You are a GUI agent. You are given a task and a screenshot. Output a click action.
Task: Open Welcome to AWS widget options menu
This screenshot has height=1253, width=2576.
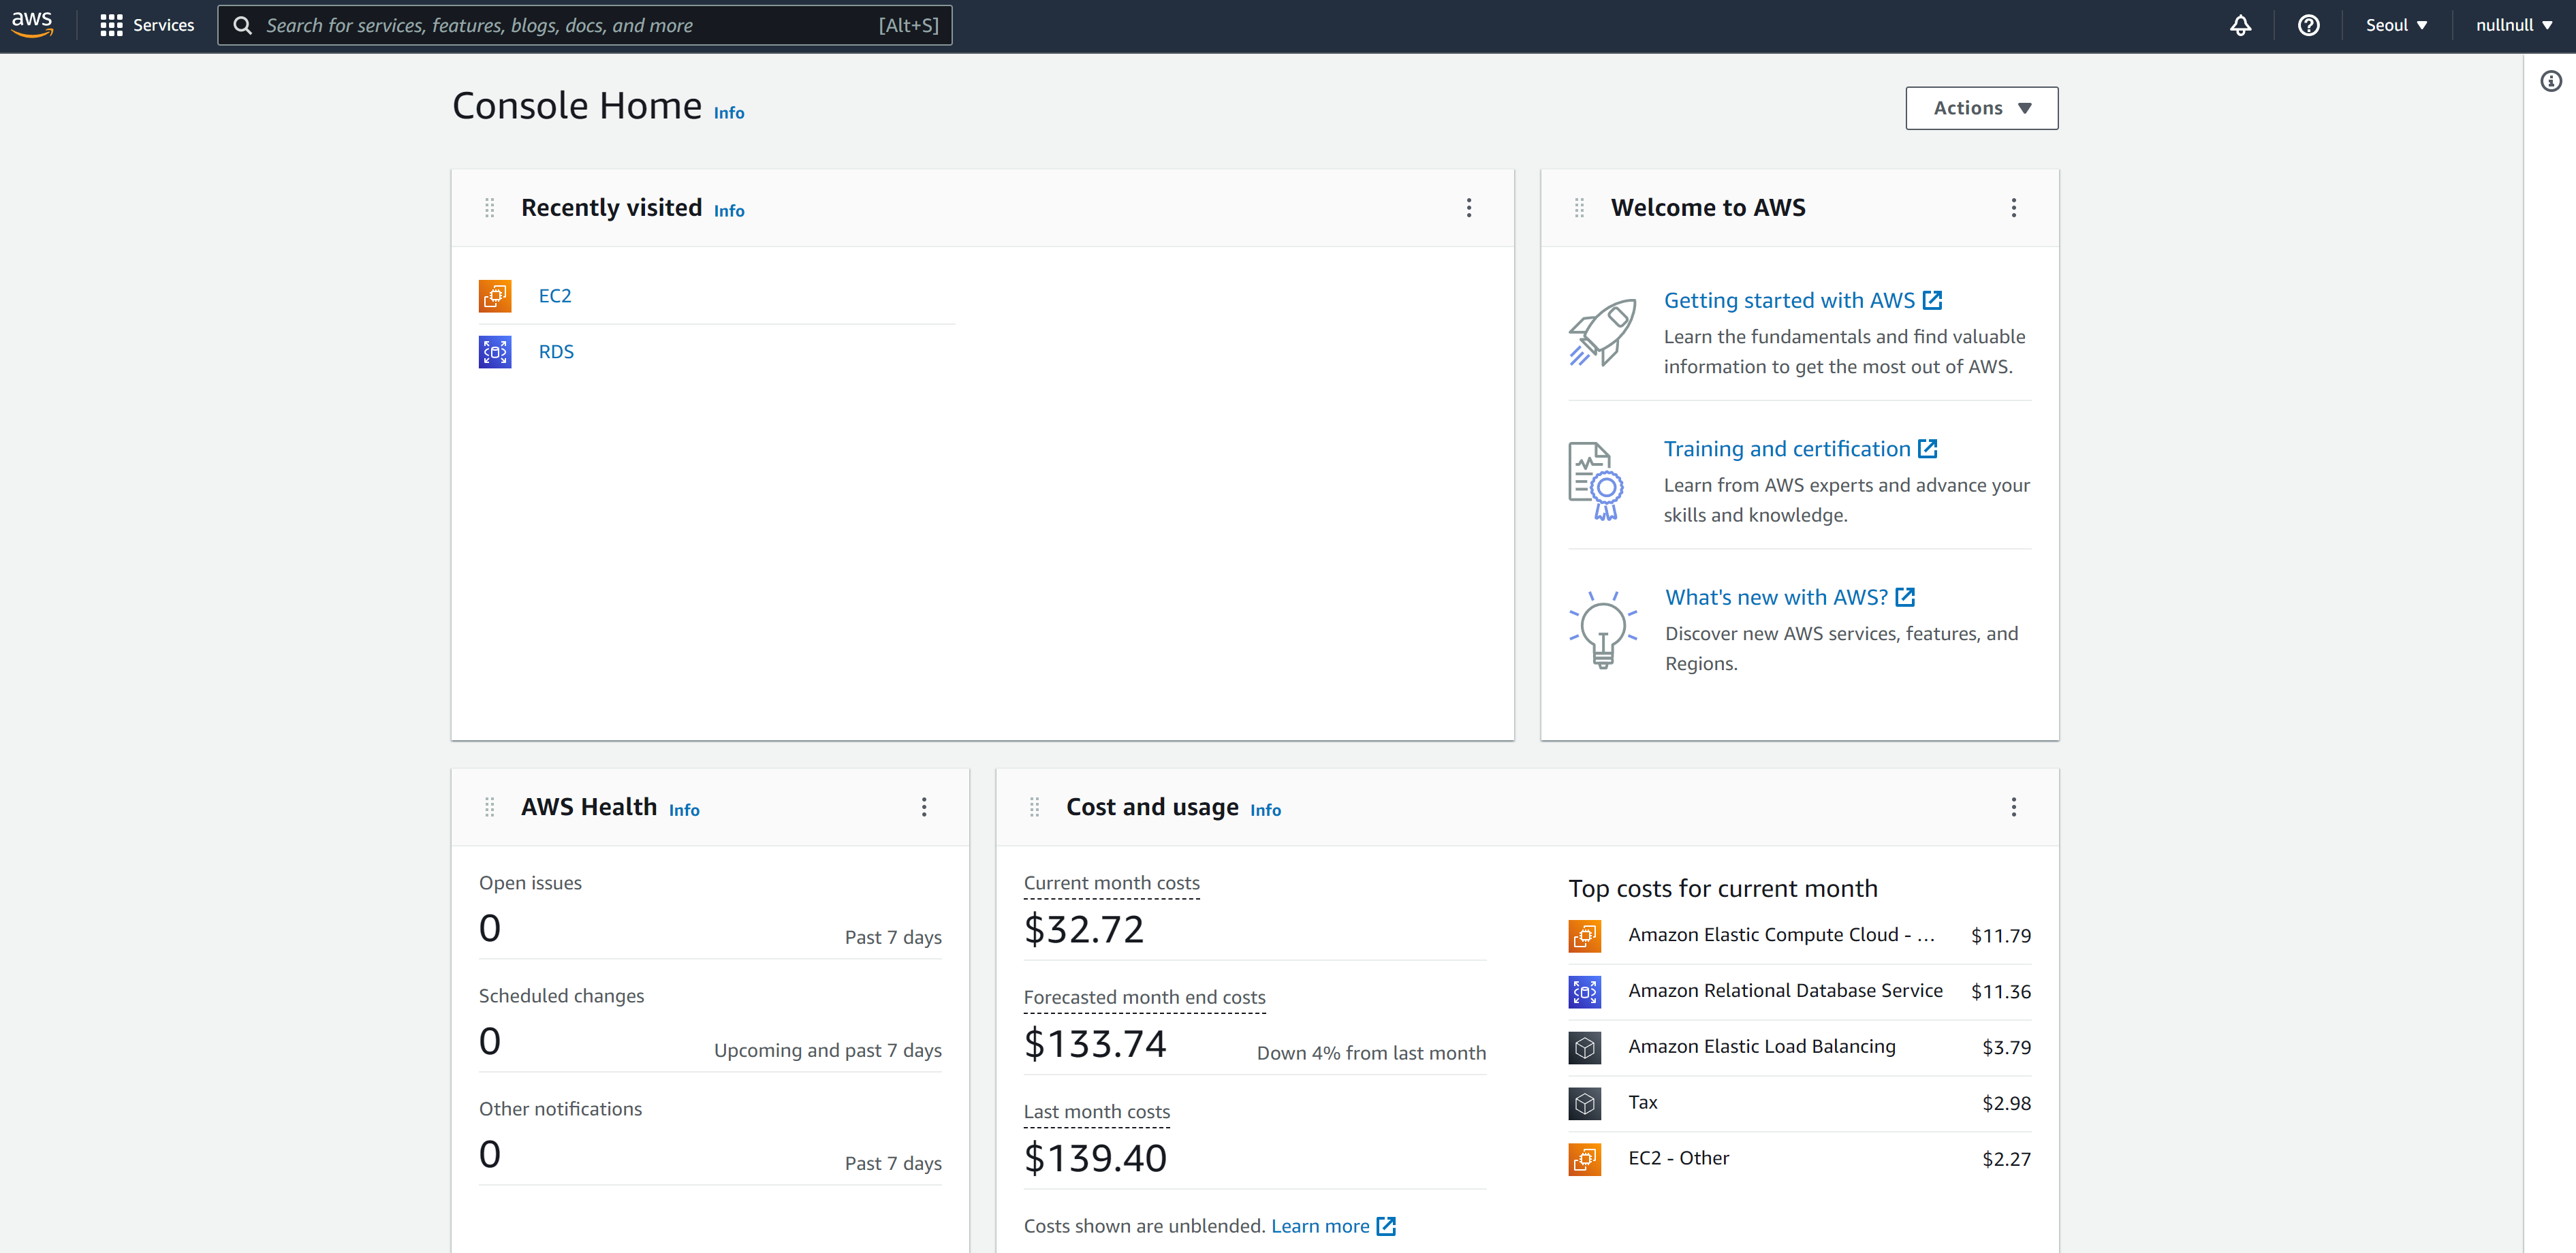[2014, 208]
